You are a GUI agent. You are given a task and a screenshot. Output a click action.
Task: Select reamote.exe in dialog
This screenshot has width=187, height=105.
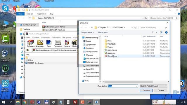[x=111, y=50]
